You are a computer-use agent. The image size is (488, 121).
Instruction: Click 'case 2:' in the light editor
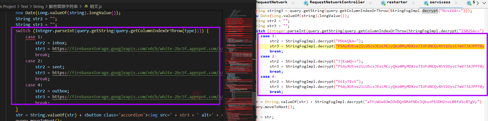[x=268, y=56]
